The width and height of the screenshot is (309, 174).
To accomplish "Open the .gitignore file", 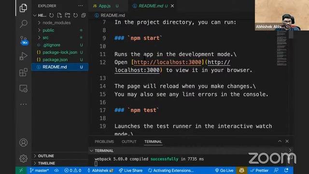I will pyautogui.click(x=60, y=45).
